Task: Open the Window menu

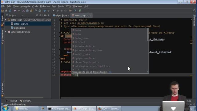Action: 77,6
